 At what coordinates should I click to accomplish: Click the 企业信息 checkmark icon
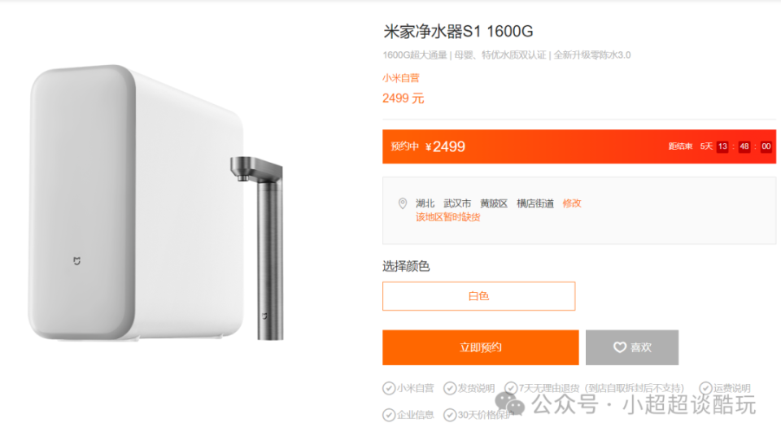pos(389,415)
